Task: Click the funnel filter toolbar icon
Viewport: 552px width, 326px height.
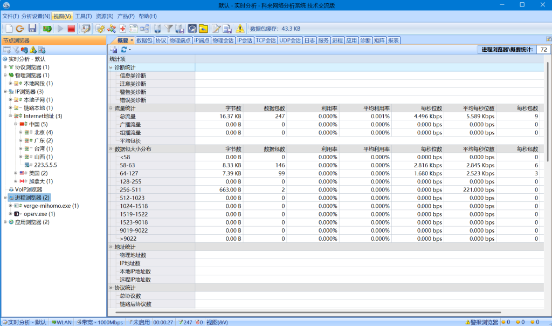Action: (169, 29)
